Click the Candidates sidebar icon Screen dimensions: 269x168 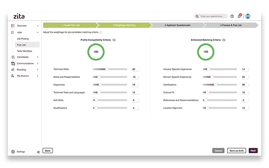[x=13, y=57]
